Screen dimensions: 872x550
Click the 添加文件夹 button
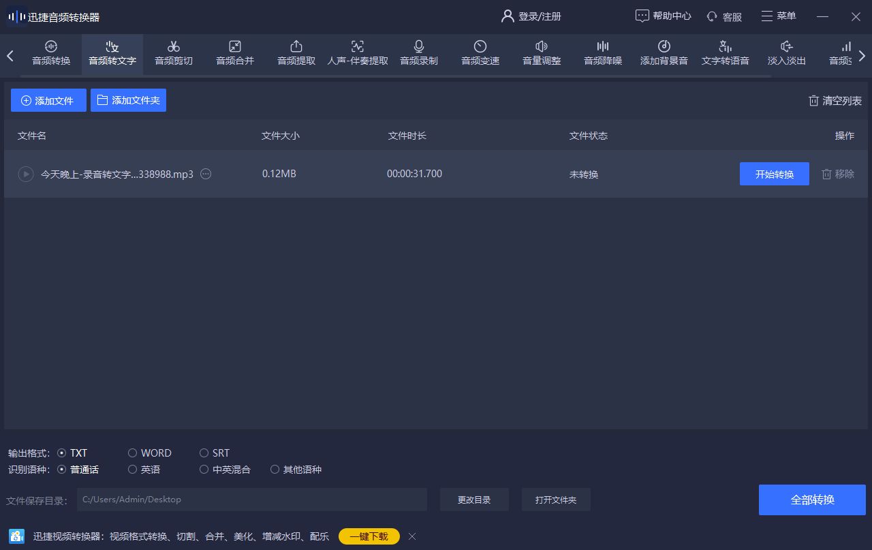pos(128,100)
